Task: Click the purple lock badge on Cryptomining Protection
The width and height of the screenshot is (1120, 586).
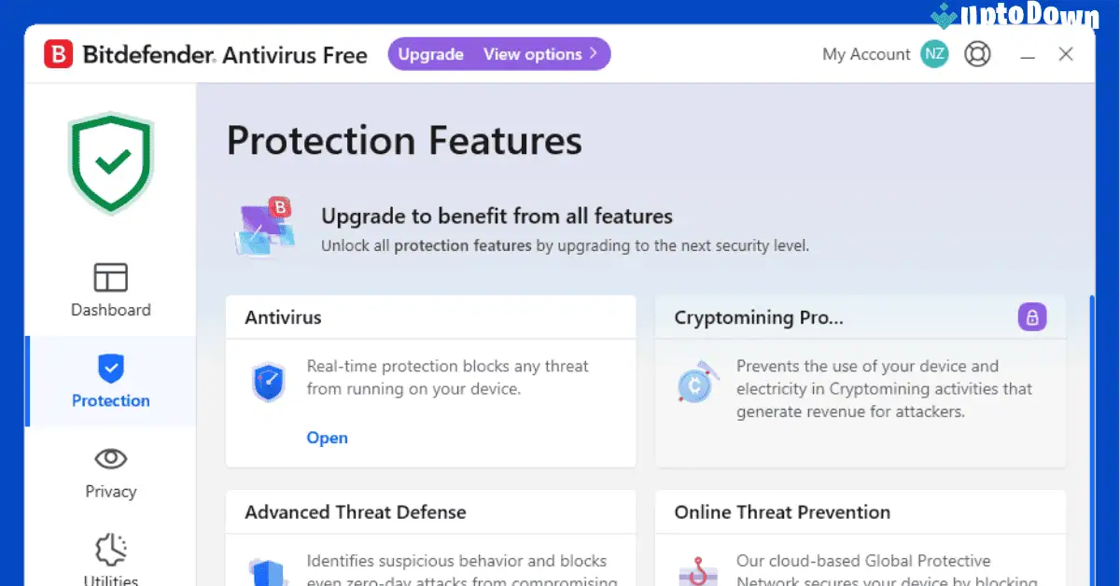Action: point(1032,317)
